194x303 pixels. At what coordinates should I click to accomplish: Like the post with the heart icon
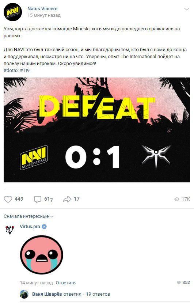pyautogui.click(x=8, y=199)
